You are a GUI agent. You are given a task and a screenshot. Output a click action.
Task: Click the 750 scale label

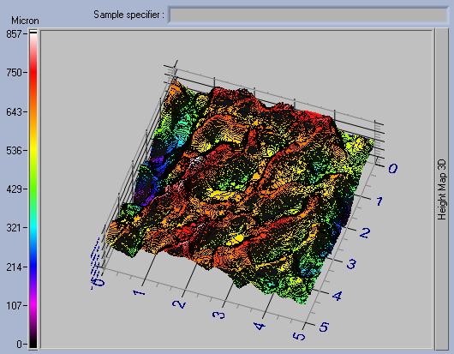pyautogui.click(x=14, y=72)
